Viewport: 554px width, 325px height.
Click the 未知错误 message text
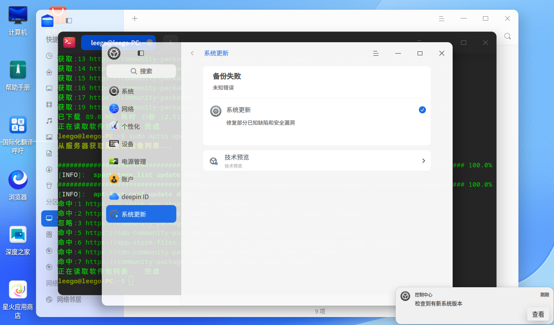pyautogui.click(x=223, y=88)
